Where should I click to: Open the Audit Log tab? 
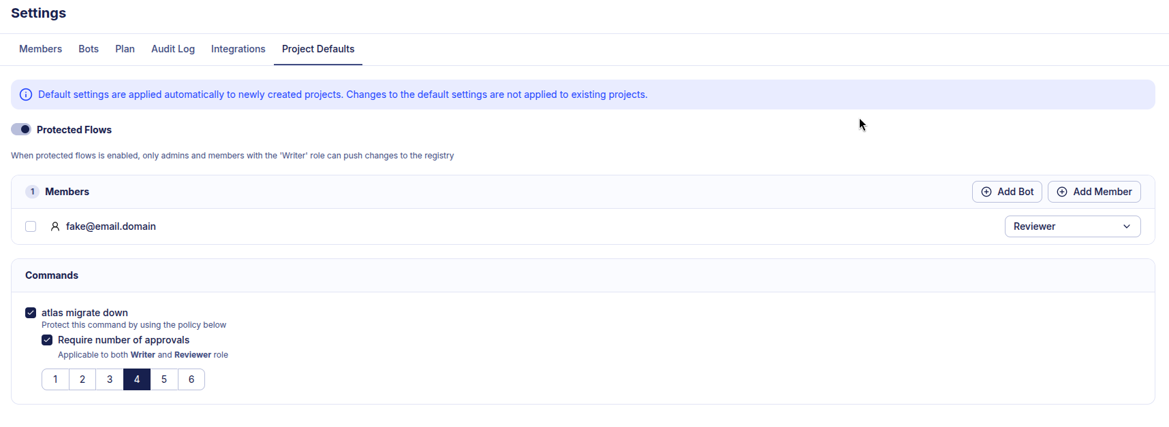pos(173,49)
